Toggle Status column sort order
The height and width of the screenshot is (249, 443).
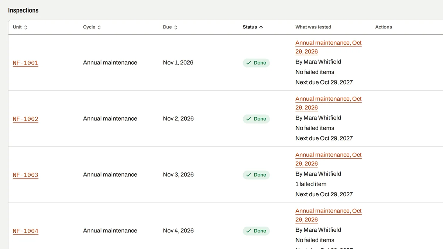253,27
